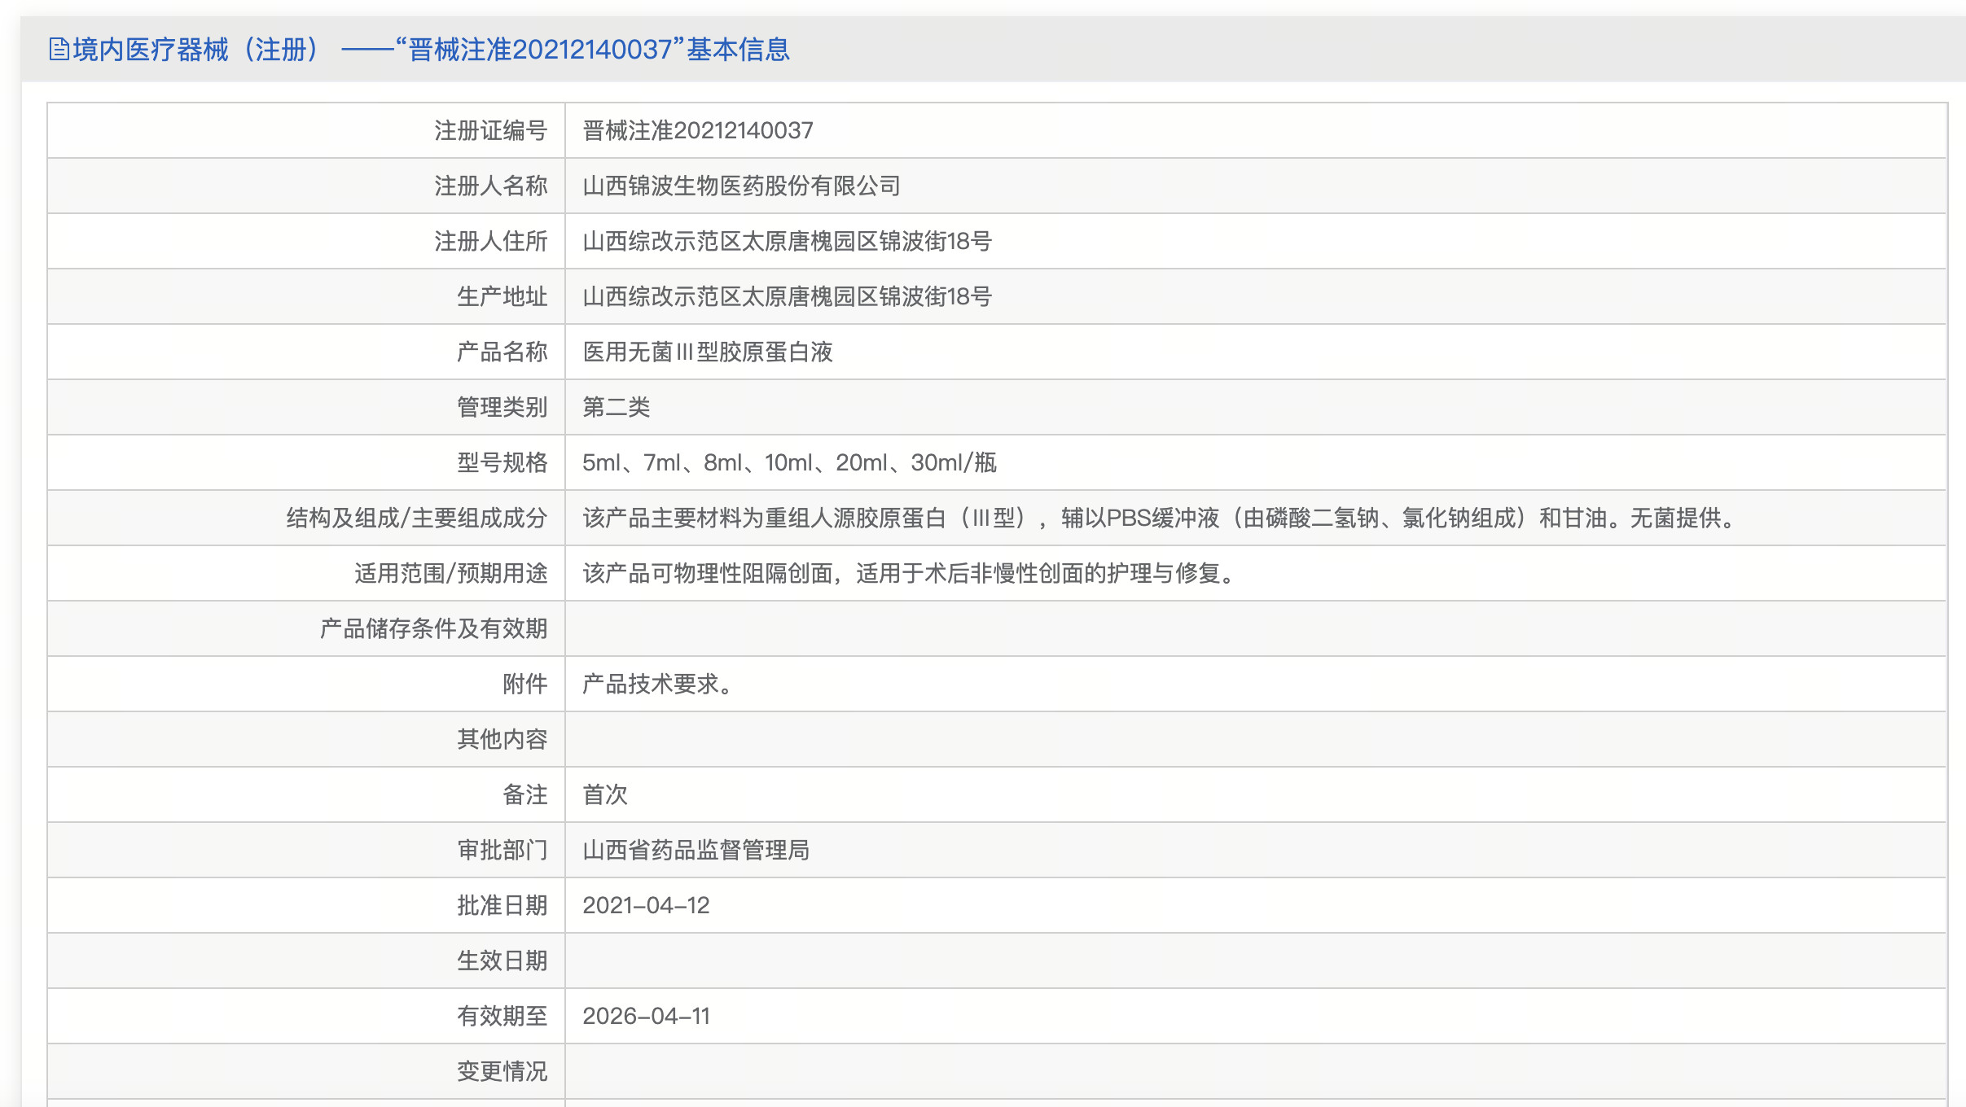Select the address value in 注册人住所 row

pos(787,241)
